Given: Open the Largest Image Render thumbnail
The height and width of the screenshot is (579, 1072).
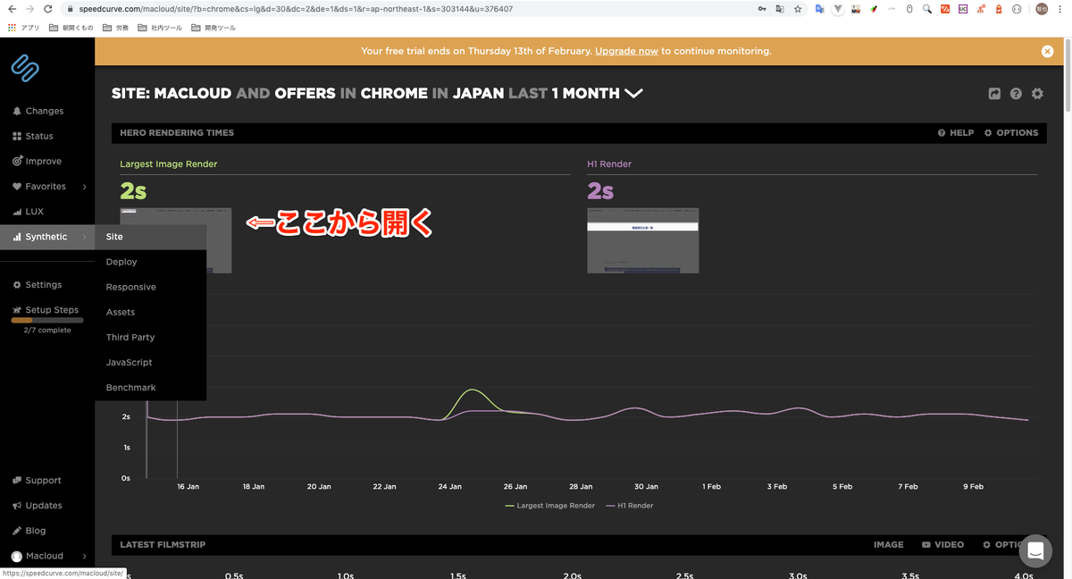Looking at the screenshot, I should point(176,240).
